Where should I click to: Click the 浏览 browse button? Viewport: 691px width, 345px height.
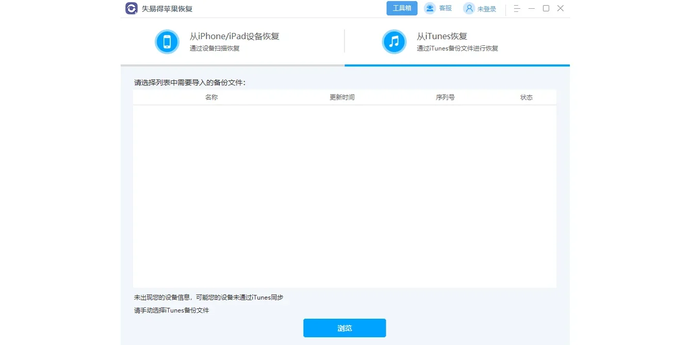coord(344,328)
